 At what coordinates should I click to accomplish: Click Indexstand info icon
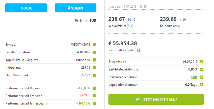click(94, 68)
